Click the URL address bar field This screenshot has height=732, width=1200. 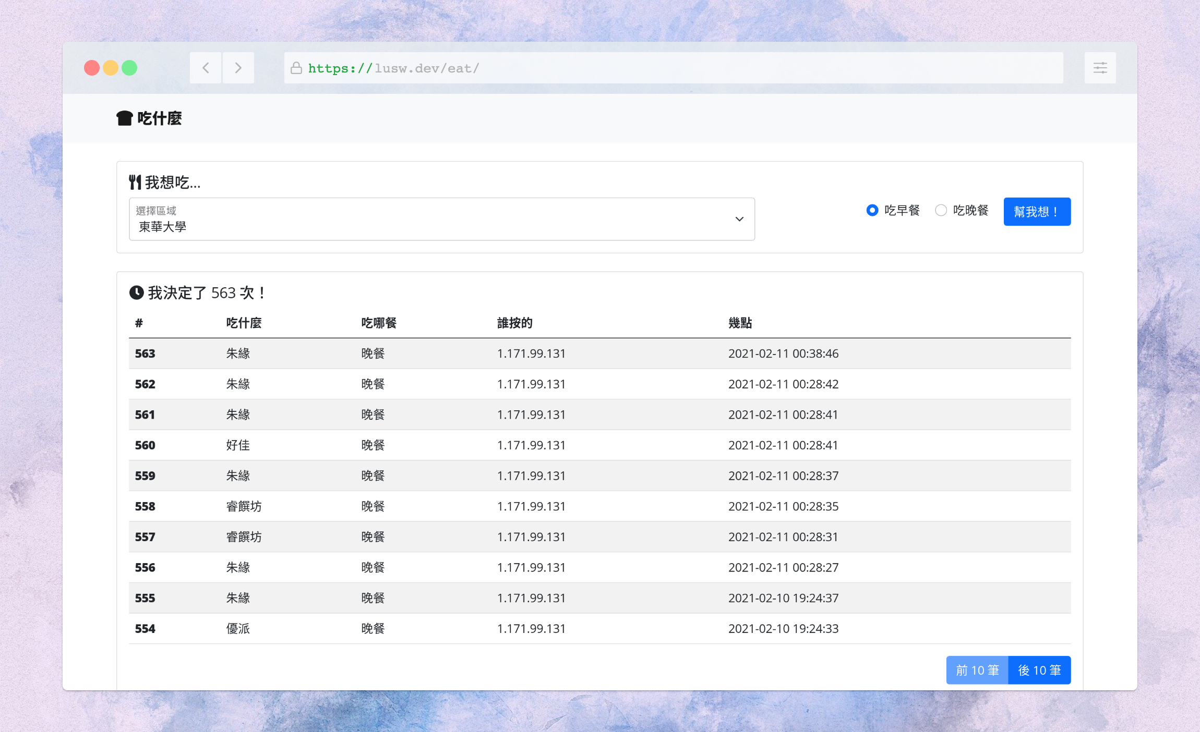673,68
